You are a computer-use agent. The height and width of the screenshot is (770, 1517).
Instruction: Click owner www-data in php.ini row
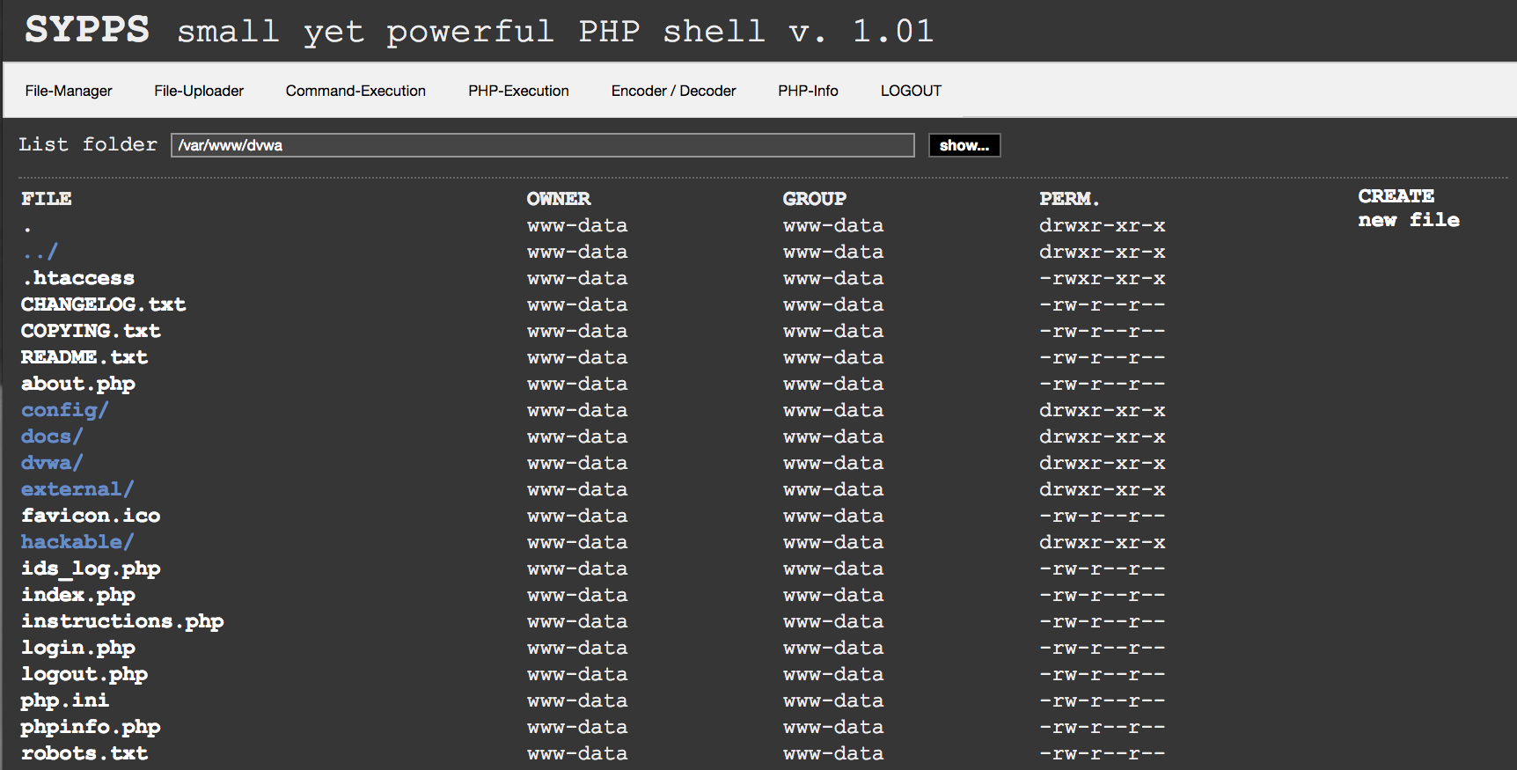(x=577, y=700)
